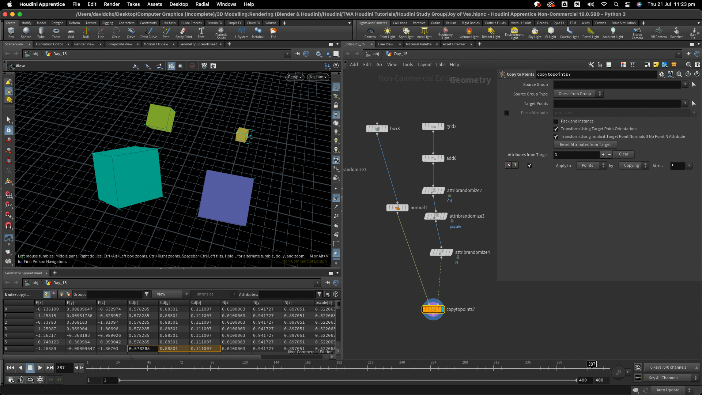Click the Target Points input field

617,104
